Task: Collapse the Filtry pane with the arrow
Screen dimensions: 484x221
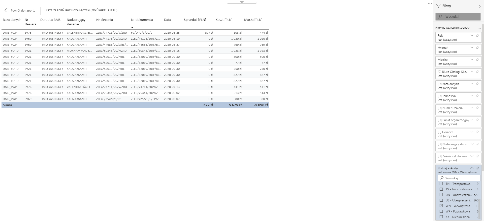Action: [479, 6]
